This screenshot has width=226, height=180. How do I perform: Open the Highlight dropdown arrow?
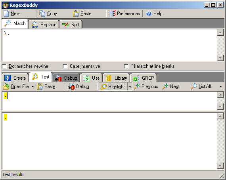(130, 87)
